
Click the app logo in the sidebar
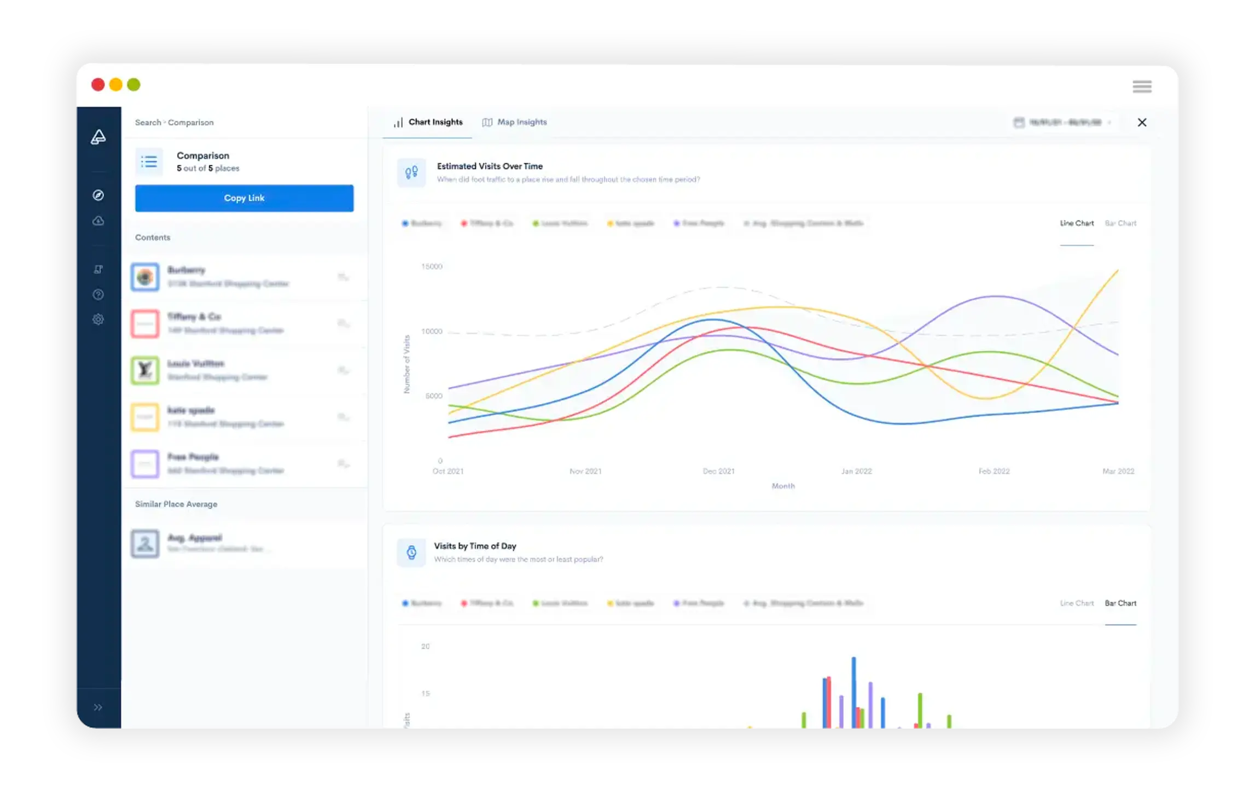pyautogui.click(x=98, y=137)
